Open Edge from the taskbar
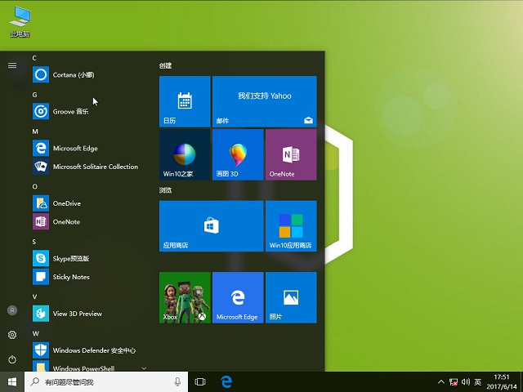The width and height of the screenshot is (523, 392). (226, 381)
